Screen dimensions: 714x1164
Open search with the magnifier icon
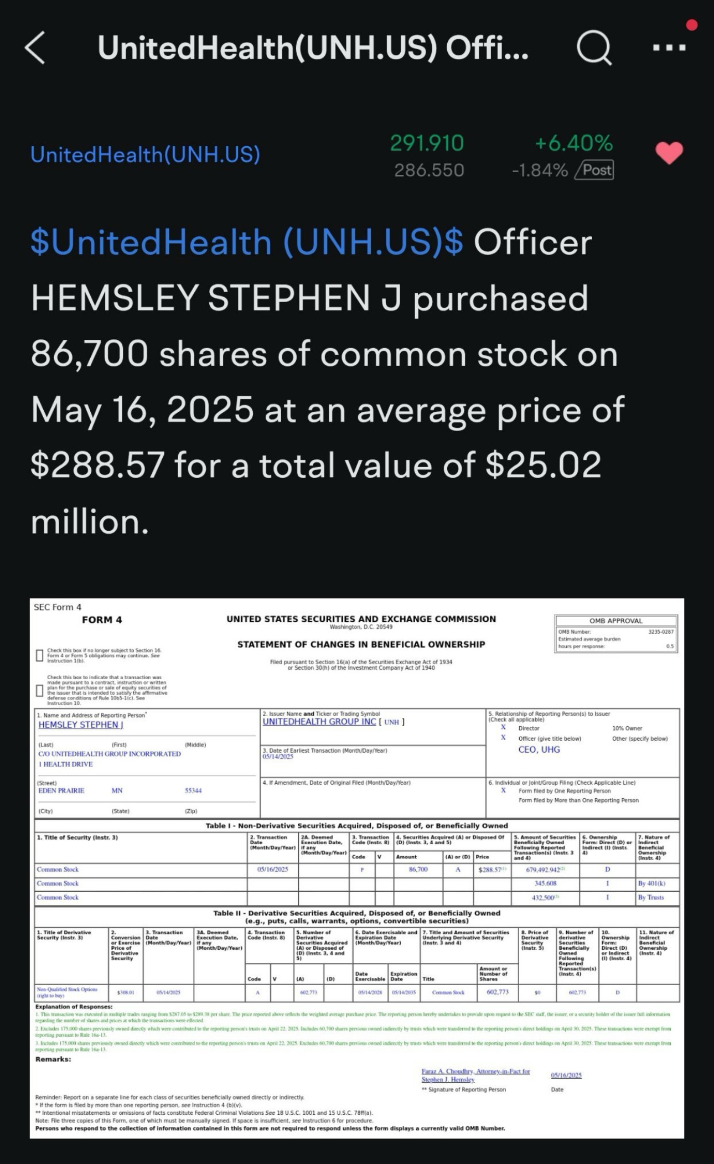coord(594,48)
